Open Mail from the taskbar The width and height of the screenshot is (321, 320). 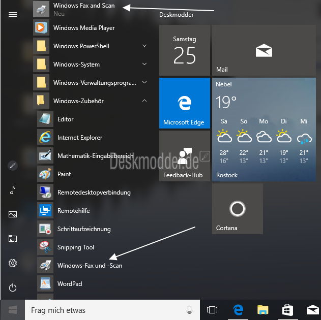313,310
